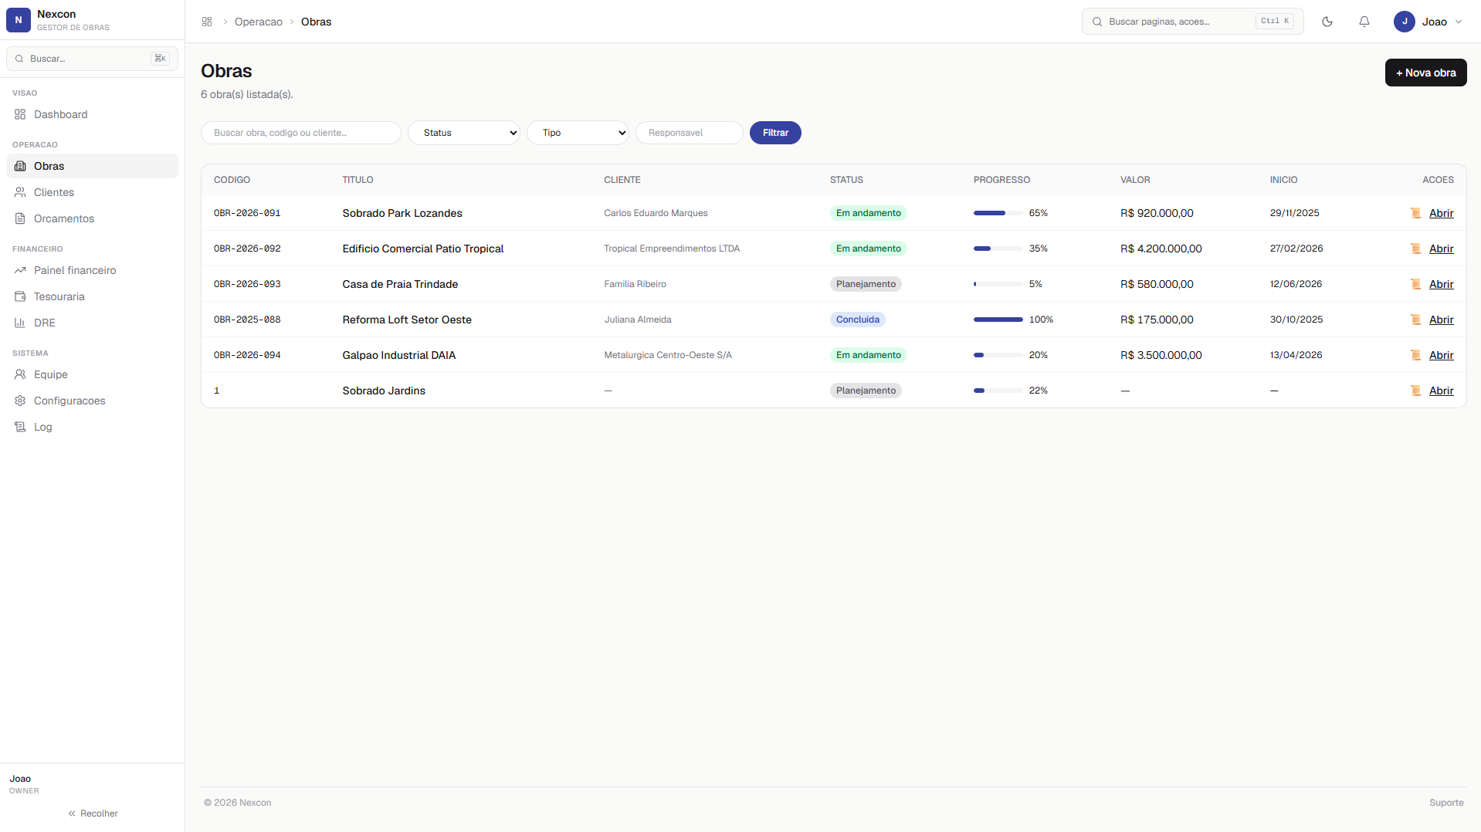This screenshot has height=832, width=1481.
Task: Click scroll icon in Sobrado Jardins row
Action: (1415, 391)
